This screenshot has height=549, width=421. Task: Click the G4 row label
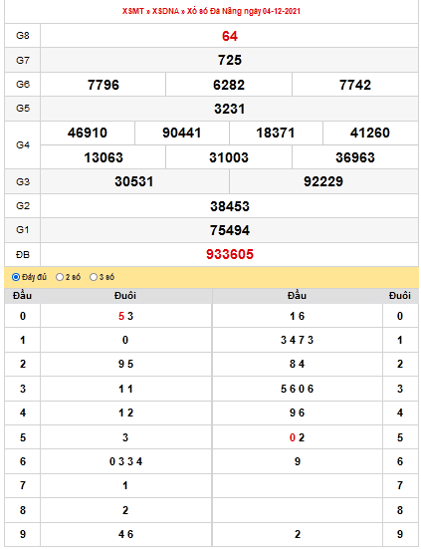pyautogui.click(x=23, y=144)
